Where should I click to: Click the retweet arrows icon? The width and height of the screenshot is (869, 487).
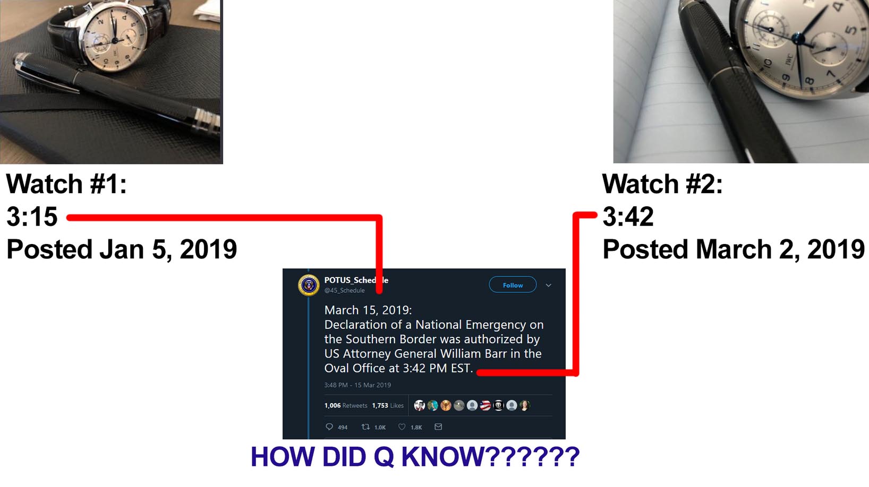365,427
